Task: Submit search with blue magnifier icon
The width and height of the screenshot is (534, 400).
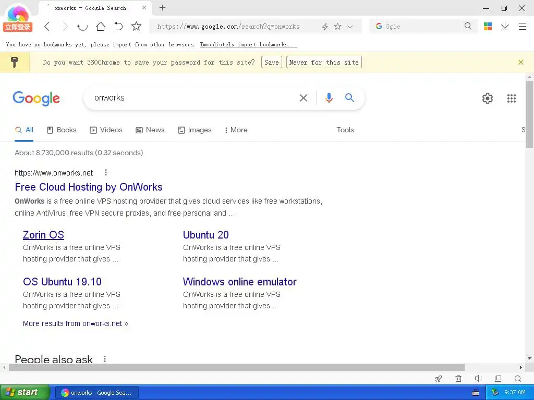Action: (x=349, y=97)
